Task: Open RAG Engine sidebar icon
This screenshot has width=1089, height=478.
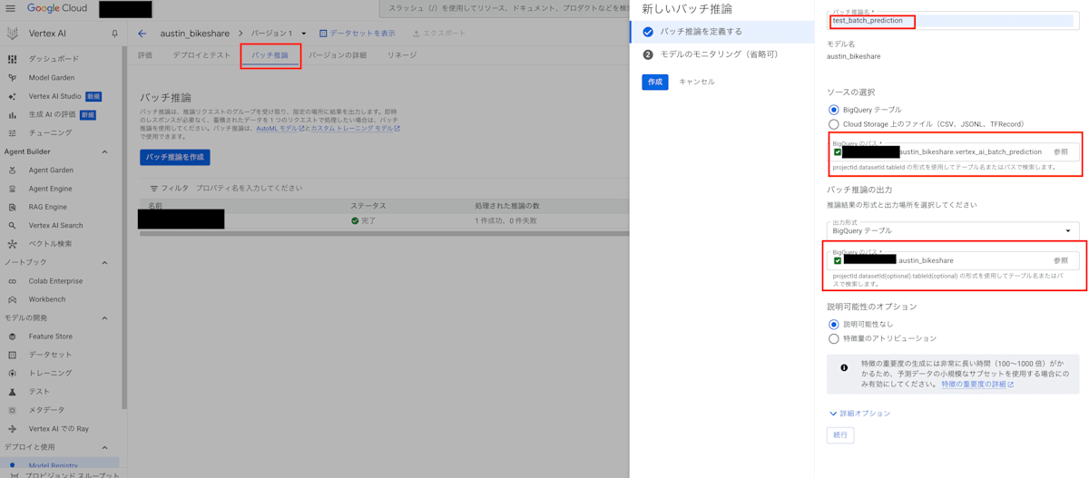Action: [x=12, y=207]
